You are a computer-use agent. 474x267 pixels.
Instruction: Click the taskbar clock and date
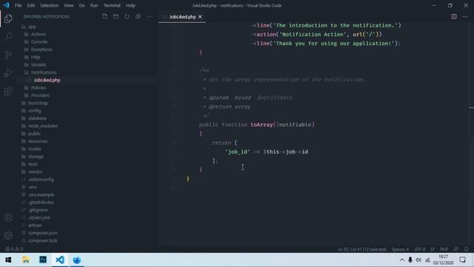point(443,260)
